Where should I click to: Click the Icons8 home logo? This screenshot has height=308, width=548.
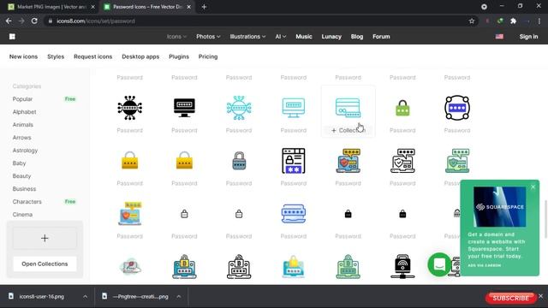click(x=12, y=36)
